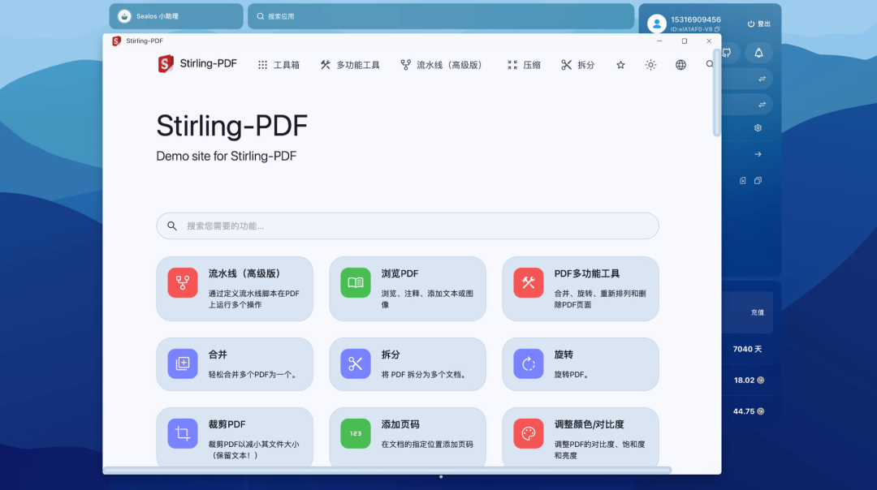
Task: Open the 多功能工具 navbar item
Action: click(350, 65)
